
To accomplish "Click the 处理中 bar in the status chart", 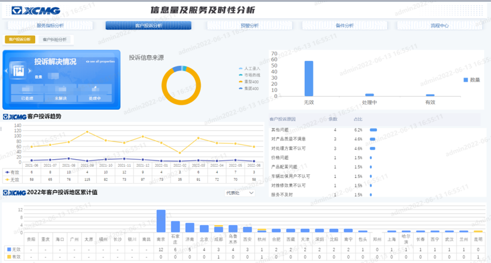I will (369, 95).
